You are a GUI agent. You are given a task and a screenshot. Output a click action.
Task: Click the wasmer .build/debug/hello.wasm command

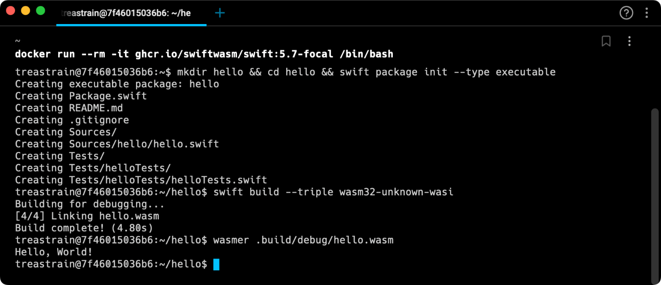303,240
